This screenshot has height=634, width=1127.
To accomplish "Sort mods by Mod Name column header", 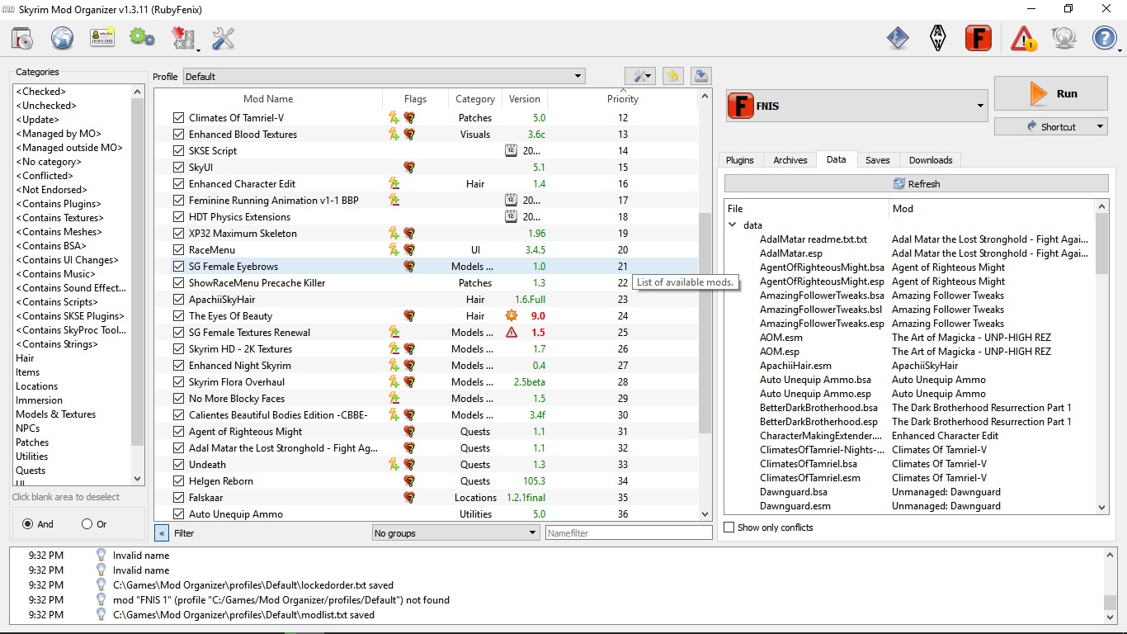I will [x=268, y=99].
